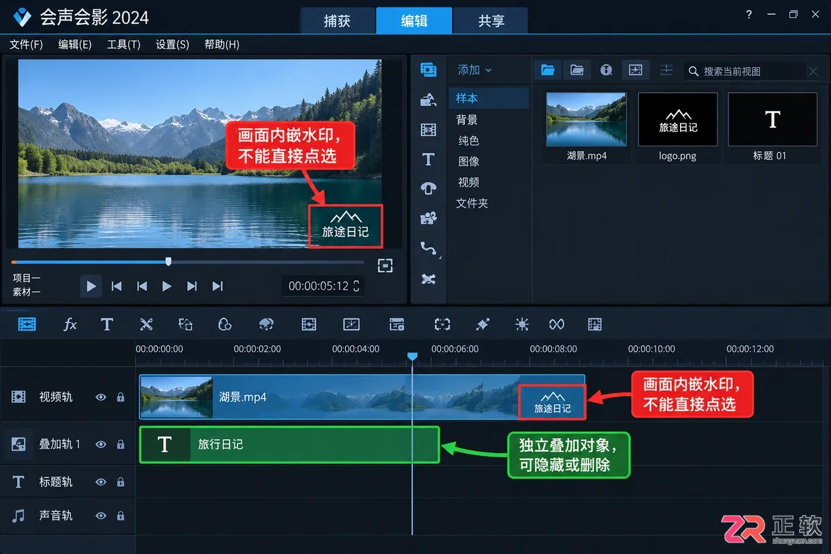Lock the 叠加轨 1 track
The image size is (831, 554).
(x=121, y=445)
